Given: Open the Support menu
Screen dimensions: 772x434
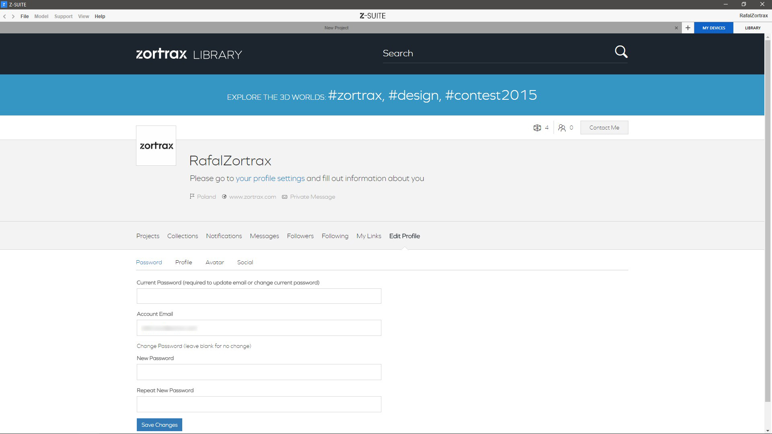Looking at the screenshot, I should 64,16.
